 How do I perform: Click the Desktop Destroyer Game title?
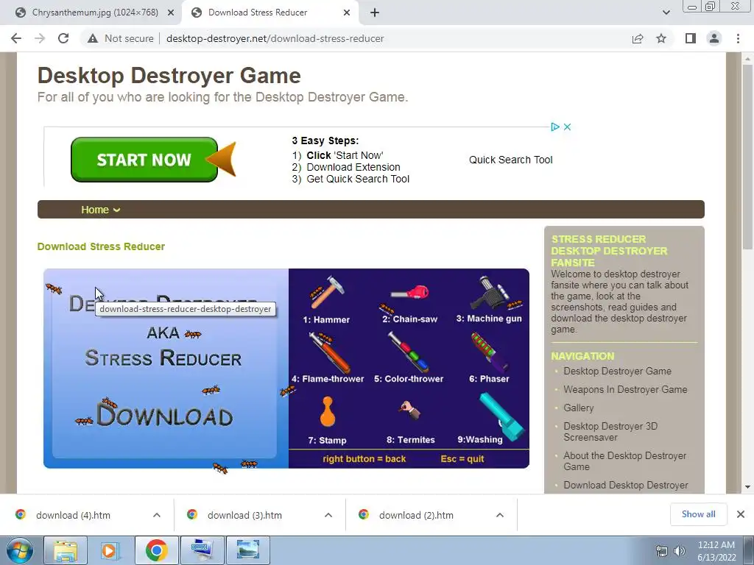[169, 76]
